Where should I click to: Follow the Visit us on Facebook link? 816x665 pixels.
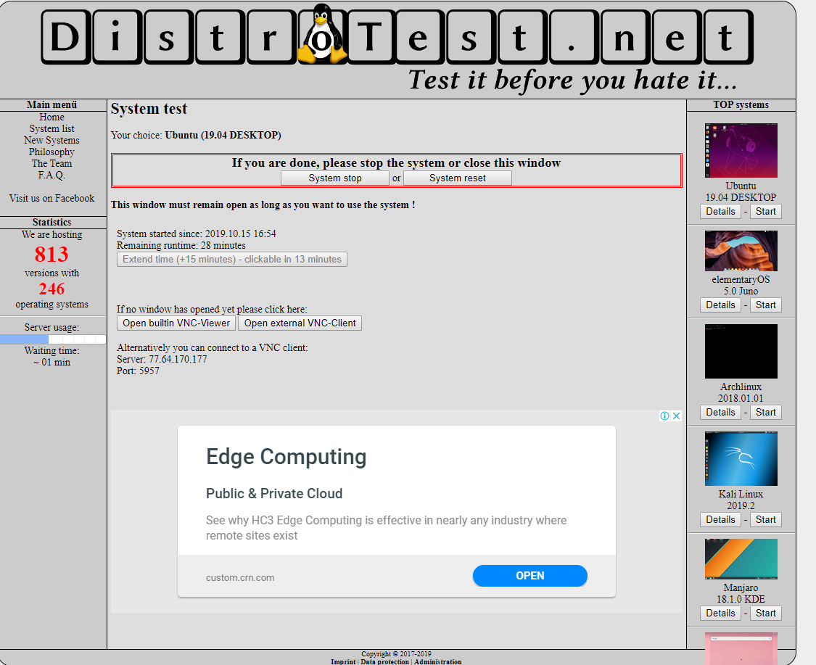pos(51,198)
